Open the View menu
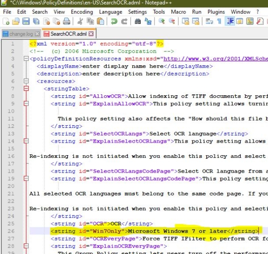This screenshot has width=268, height=254. coord(59,12)
